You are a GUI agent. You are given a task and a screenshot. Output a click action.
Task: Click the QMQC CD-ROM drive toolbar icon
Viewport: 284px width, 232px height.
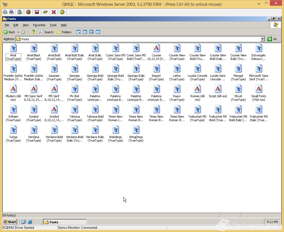[x=5, y=12]
